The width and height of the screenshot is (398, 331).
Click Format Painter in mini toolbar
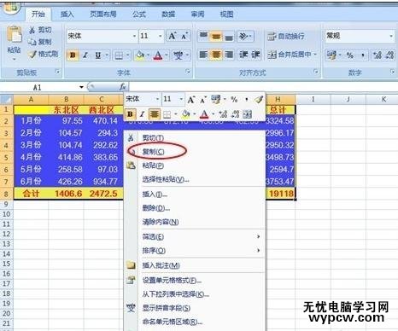(x=259, y=100)
